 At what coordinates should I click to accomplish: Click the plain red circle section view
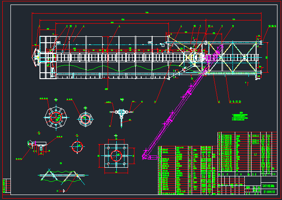[x=77, y=147]
